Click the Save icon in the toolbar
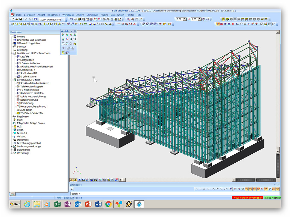 click(x=21, y=19)
